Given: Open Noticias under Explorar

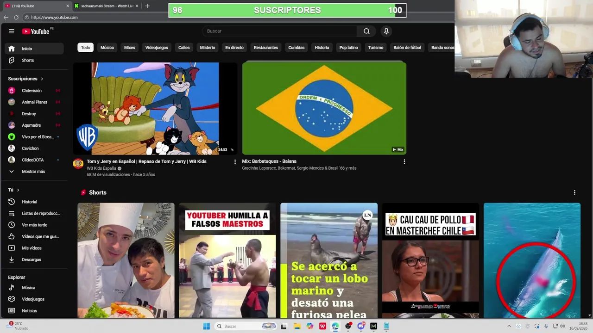Looking at the screenshot, I should tap(34, 311).
